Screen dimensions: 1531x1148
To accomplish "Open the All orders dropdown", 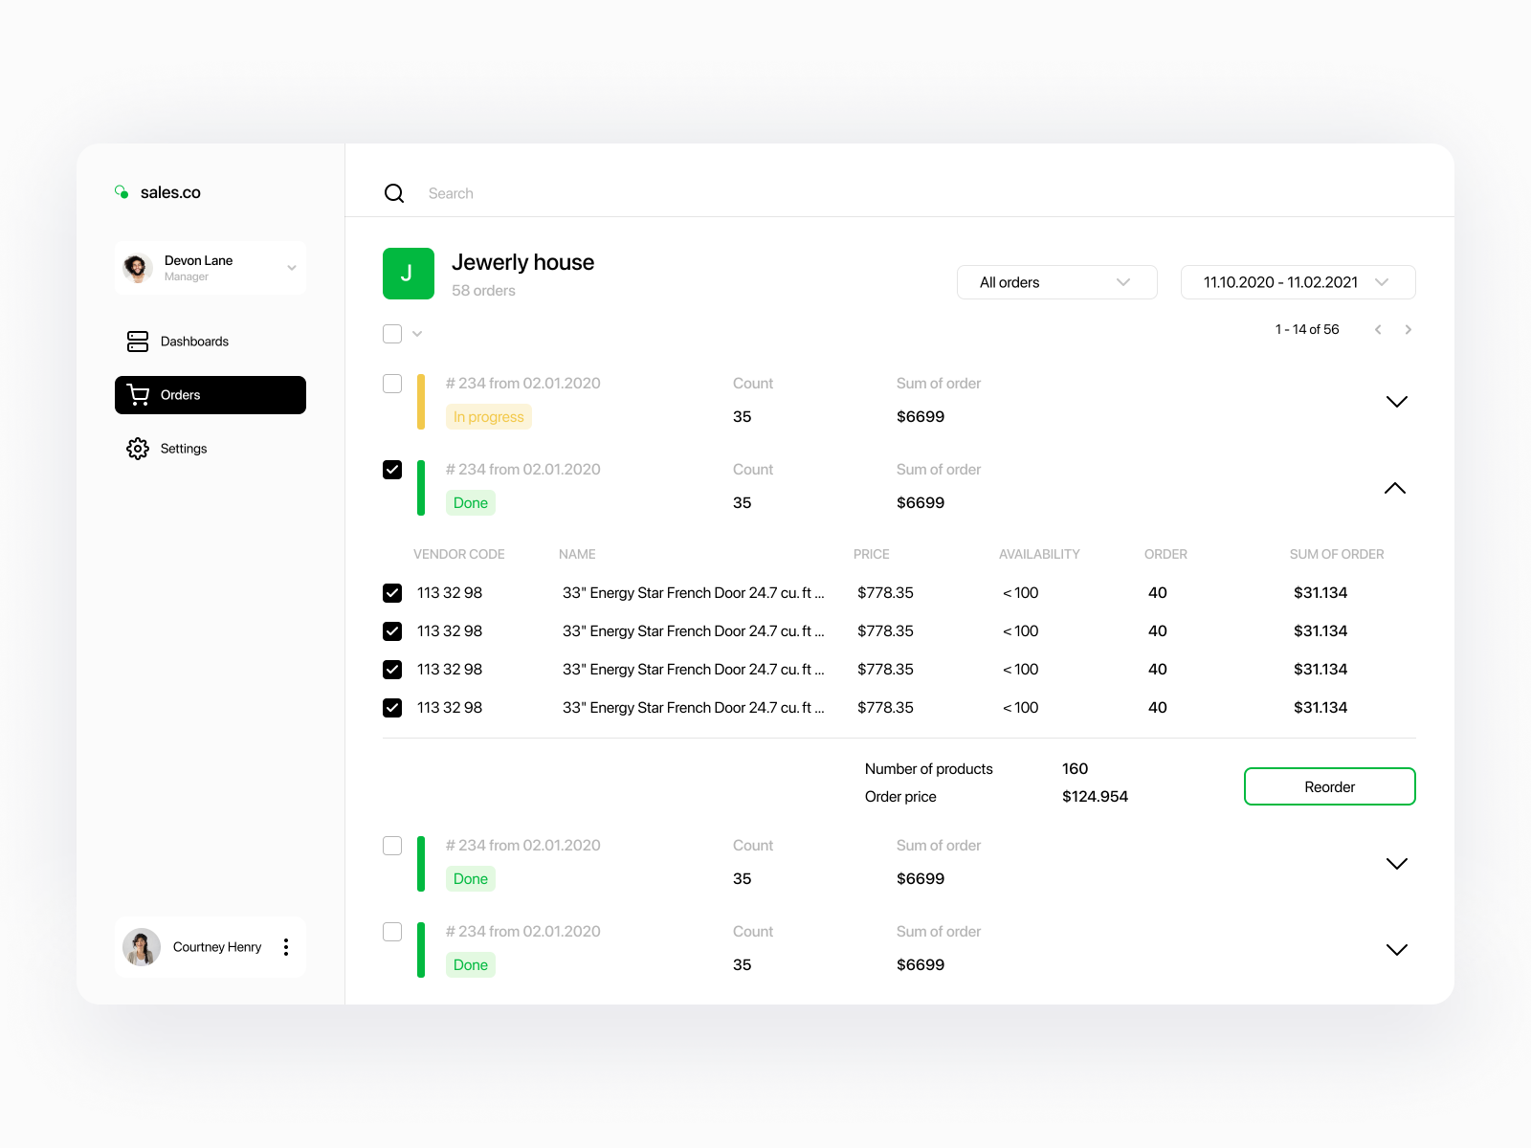I will [x=1056, y=281].
